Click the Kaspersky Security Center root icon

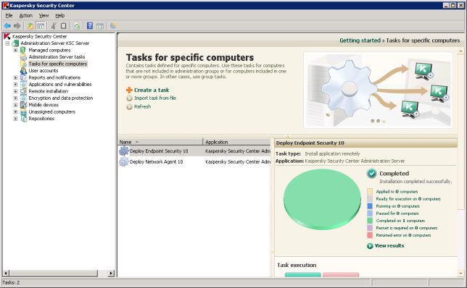click(7, 36)
